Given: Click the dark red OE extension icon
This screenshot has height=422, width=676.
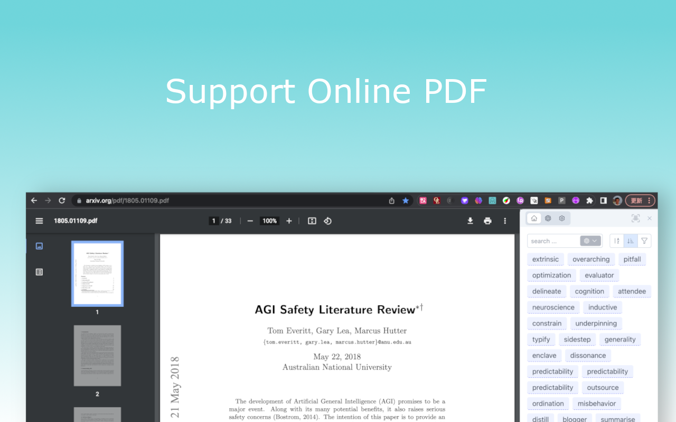Looking at the screenshot, I should [x=437, y=200].
